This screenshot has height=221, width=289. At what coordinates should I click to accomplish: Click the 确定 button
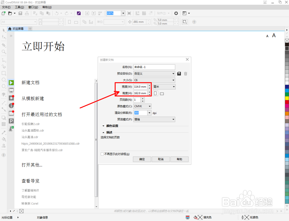(x=142, y=159)
